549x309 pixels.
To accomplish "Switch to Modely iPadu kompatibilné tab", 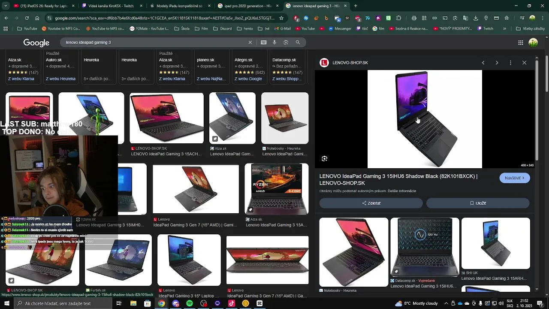I will [x=180, y=6].
